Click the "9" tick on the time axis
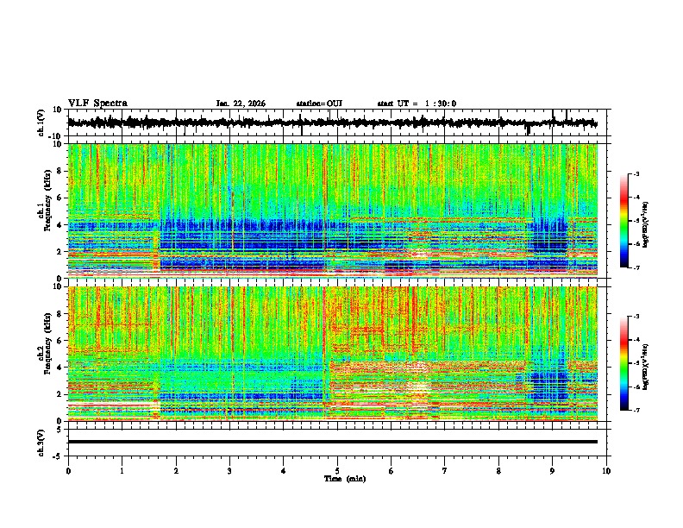Screen dimensions: 683x528 552,471
